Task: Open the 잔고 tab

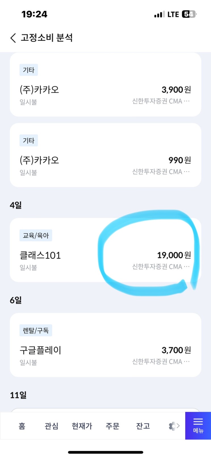Action: (143, 426)
